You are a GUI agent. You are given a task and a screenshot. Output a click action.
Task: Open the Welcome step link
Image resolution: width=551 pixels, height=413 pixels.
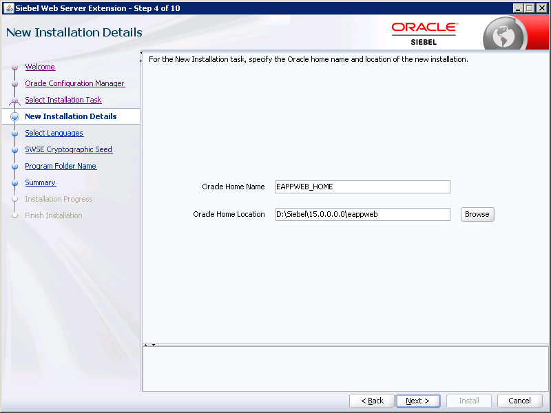pyautogui.click(x=40, y=67)
